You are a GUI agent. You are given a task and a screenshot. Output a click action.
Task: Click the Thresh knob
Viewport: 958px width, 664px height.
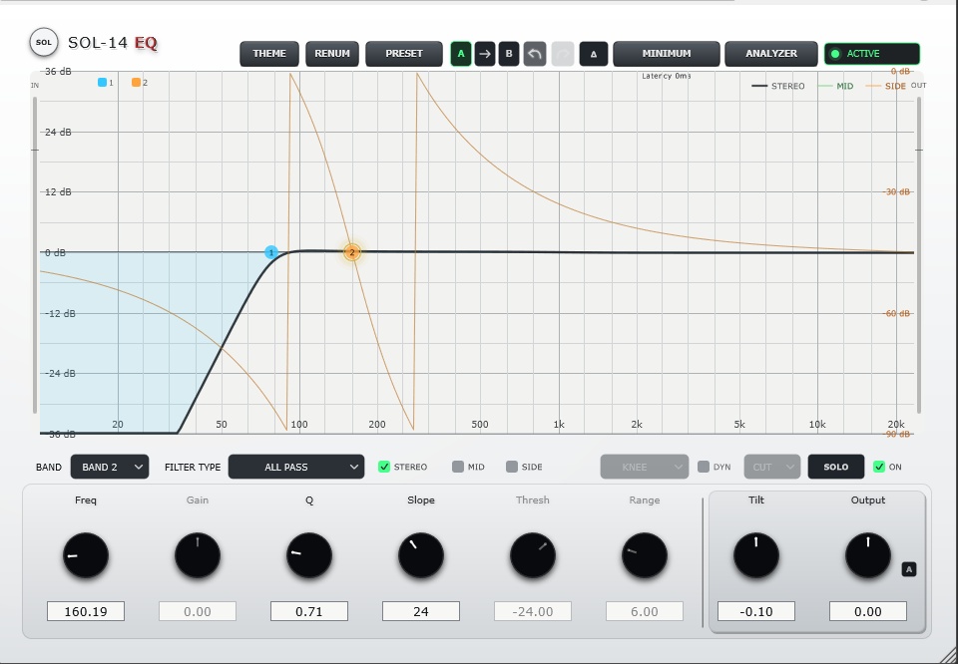point(533,555)
